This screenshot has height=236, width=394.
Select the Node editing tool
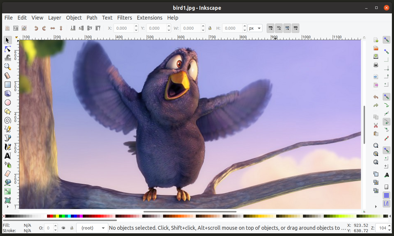8,49
